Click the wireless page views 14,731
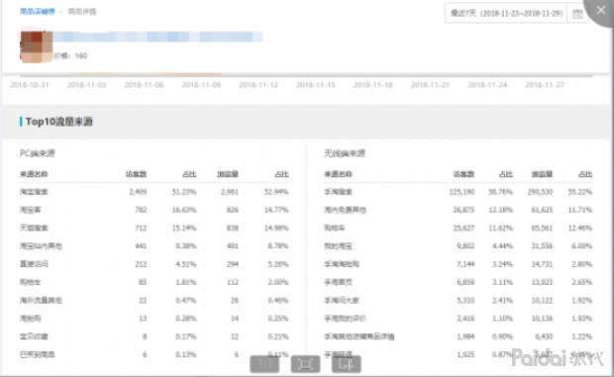614x377 pixels. pyautogui.click(x=542, y=264)
